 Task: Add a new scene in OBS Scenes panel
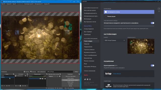coord(2,86)
